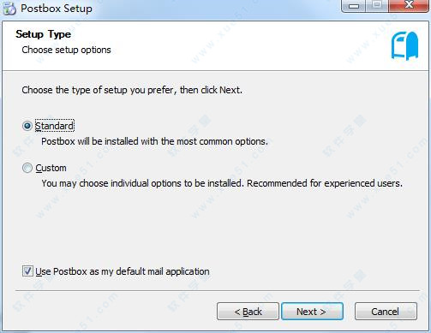This screenshot has height=333, width=431.
Task: Select the Standard radio button circle
Action: point(27,126)
